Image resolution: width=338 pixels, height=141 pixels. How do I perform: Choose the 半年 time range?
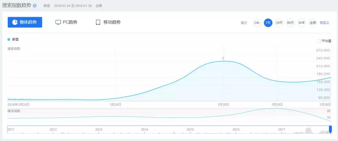(302, 23)
